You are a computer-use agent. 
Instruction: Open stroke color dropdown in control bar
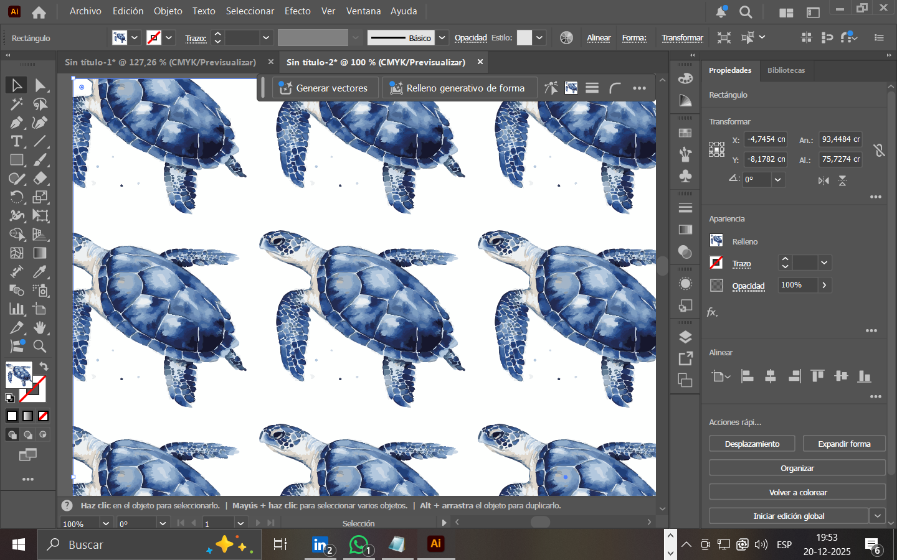(169, 38)
